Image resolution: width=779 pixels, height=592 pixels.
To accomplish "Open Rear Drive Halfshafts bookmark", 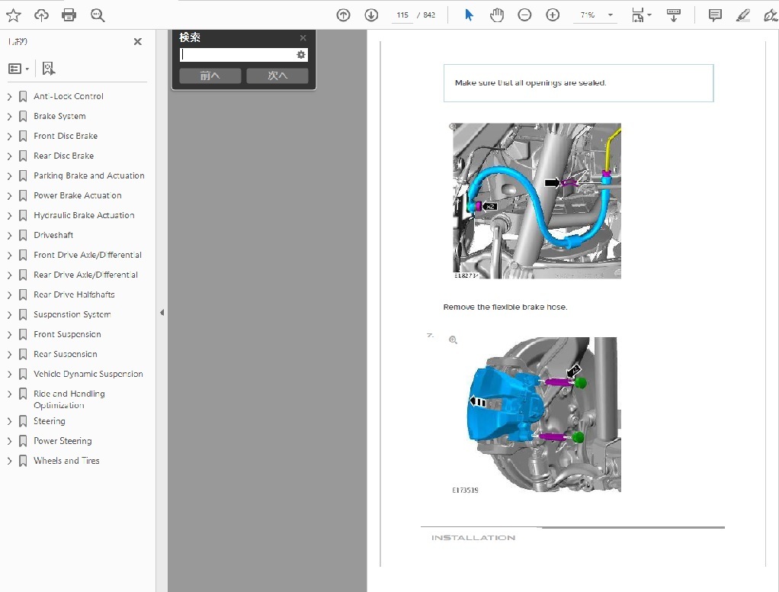I will pyautogui.click(x=74, y=294).
